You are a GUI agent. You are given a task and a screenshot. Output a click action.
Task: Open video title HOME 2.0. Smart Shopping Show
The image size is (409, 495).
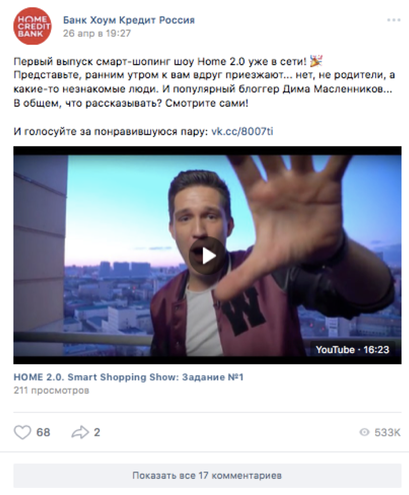click(129, 377)
